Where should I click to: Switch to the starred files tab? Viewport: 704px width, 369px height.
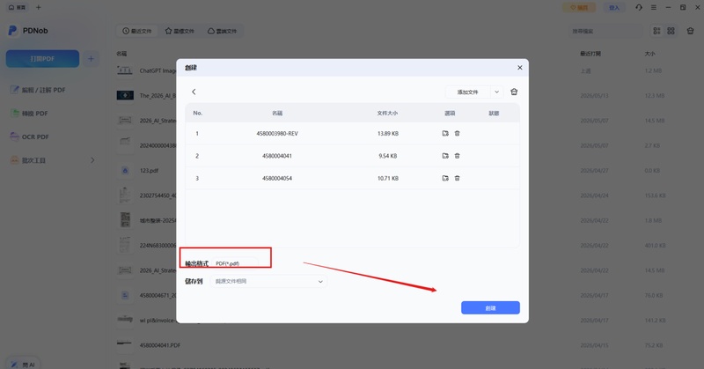pos(180,31)
